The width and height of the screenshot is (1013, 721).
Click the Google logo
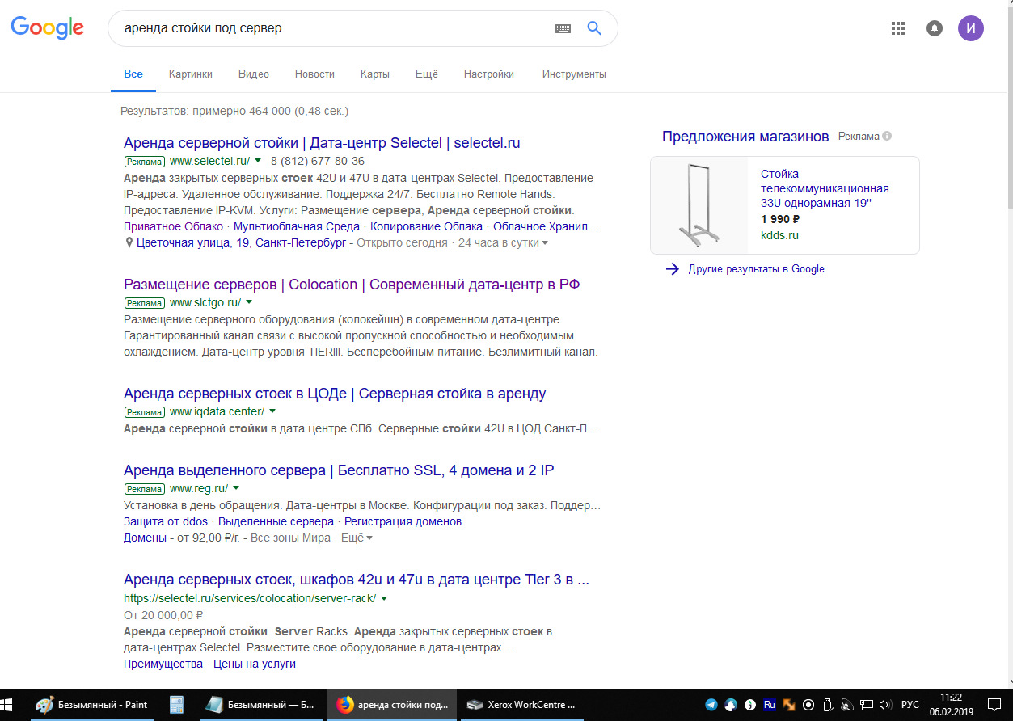(47, 27)
